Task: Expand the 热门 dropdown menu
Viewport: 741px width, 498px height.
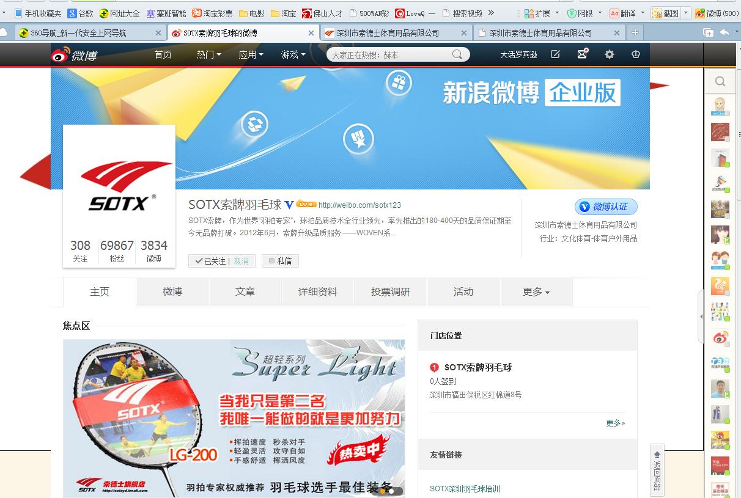Action: coord(208,54)
